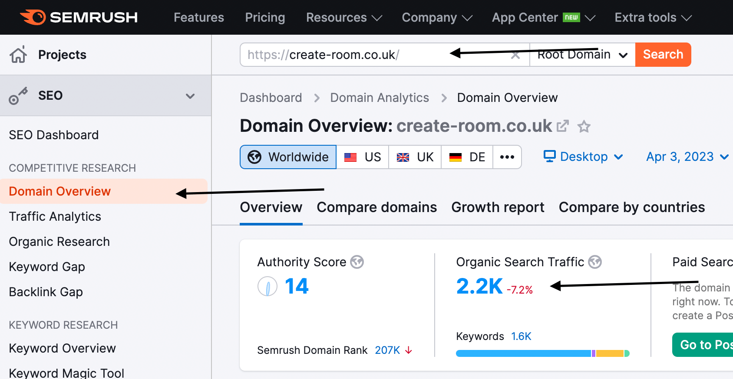
Task: Open Keyword Overview in the sidebar
Action: (x=63, y=348)
